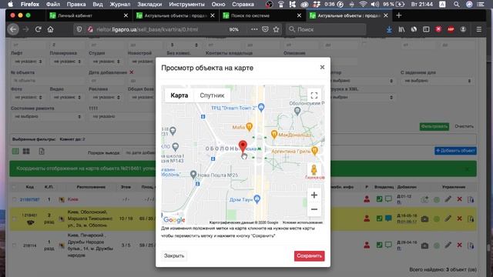This screenshot has height=277, width=493.
Task: Click the Mafia restaurant pin
Action: [x=249, y=127]
